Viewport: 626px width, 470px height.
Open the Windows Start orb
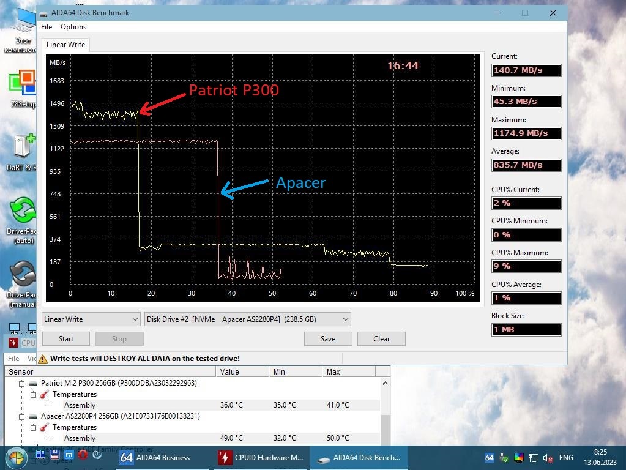tap(16, 458)
